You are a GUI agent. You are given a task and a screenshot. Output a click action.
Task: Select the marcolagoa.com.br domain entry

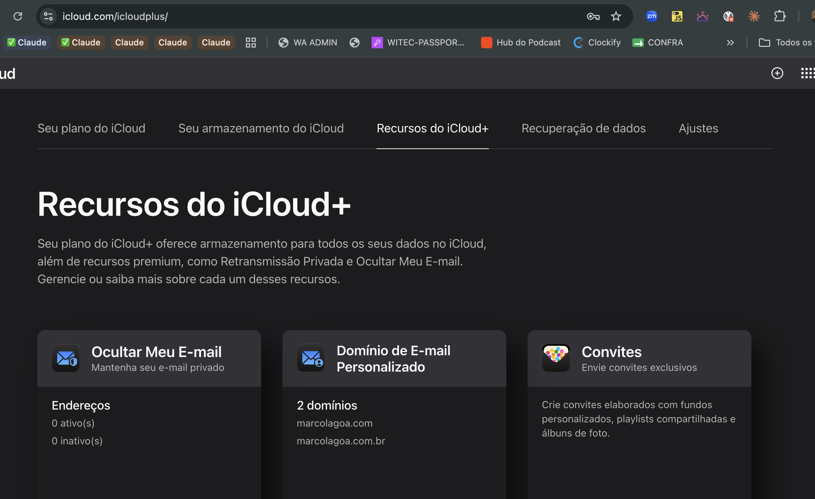click(341, 441)
